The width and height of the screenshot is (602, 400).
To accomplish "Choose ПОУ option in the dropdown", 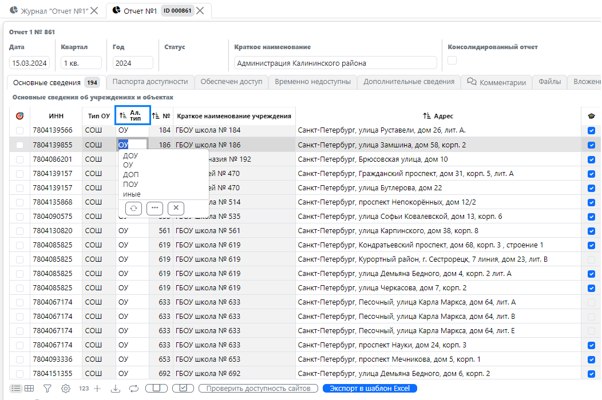I will tap(130, 185).
